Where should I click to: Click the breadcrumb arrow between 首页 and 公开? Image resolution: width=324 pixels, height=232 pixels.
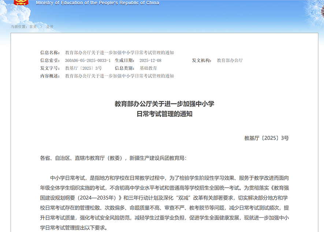pyautogui.click(x=42, y=27)
